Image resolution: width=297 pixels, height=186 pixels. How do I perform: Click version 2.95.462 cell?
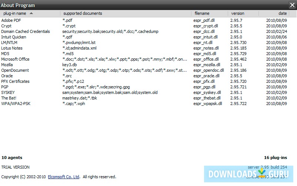(x=238, y=59)
